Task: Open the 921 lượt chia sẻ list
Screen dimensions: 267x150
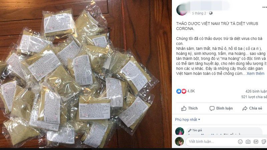Action: [x=254, y=97]
